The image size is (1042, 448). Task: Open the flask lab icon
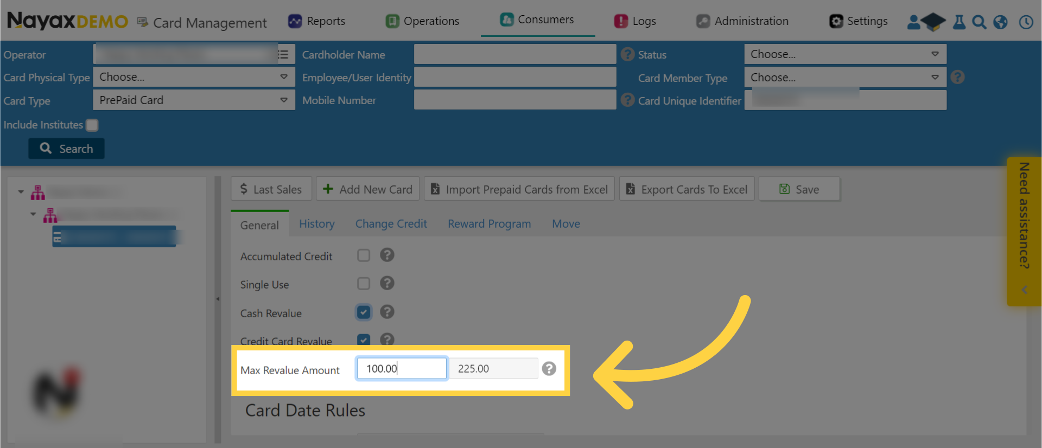[x=959, y=22]
